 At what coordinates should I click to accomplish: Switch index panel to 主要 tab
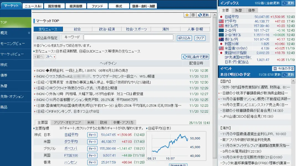coord(225,10)
